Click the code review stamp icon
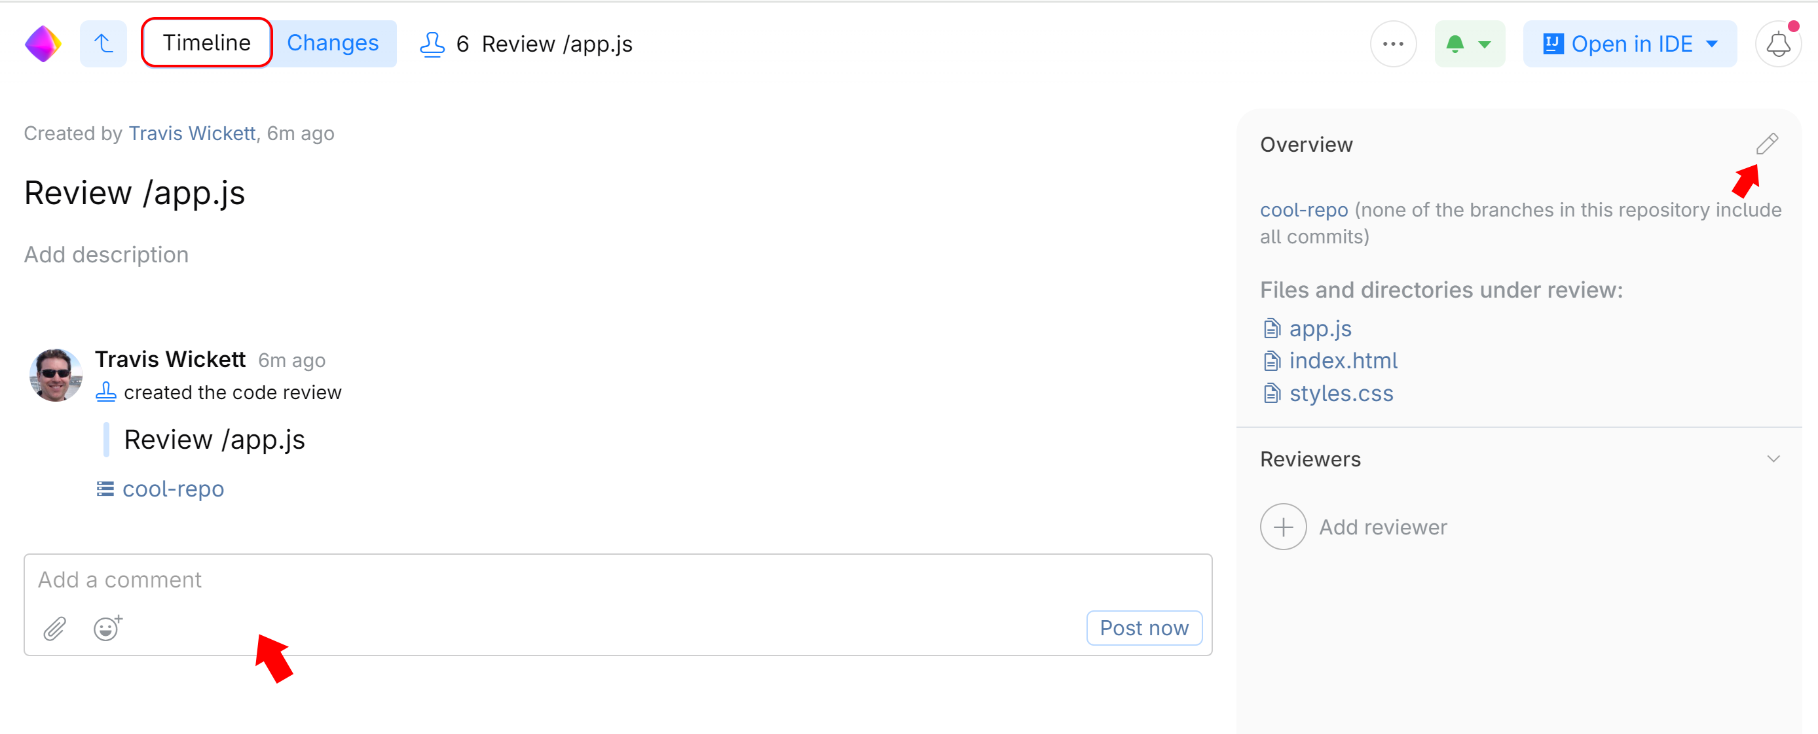Viewport: 1818px width, 734px height. [x=105, y=392]
